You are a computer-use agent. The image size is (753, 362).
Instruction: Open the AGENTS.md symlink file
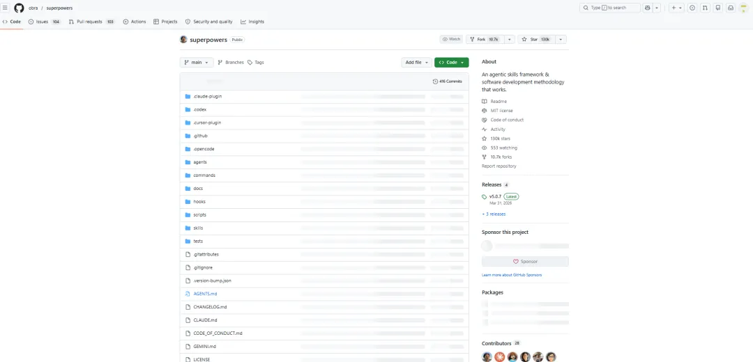click(x=205, y=294)
